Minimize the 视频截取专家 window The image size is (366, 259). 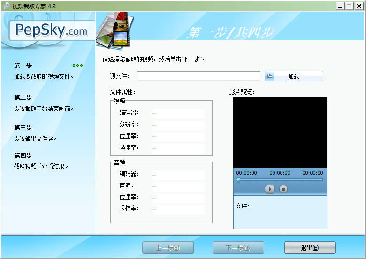click(x=340, y=6)
